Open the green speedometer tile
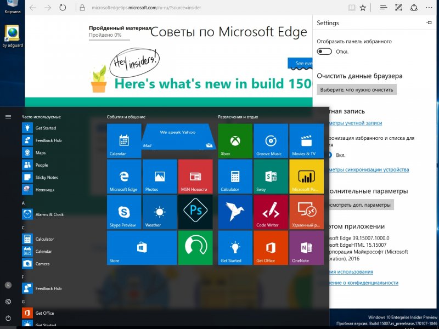 [x=195, y=248]
